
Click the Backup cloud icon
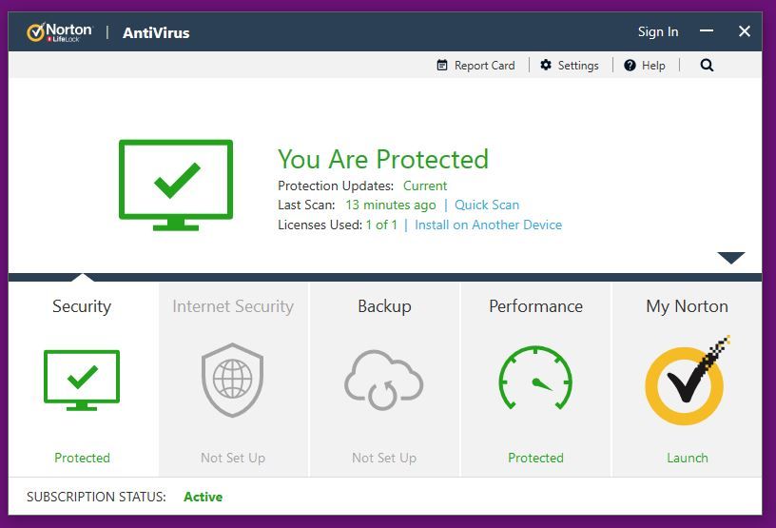383,380
